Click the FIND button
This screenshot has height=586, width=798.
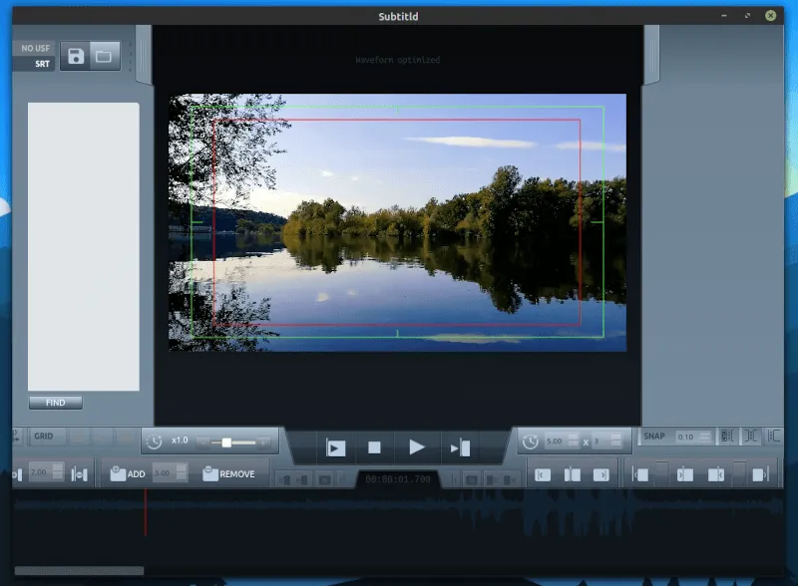point(56,403)
